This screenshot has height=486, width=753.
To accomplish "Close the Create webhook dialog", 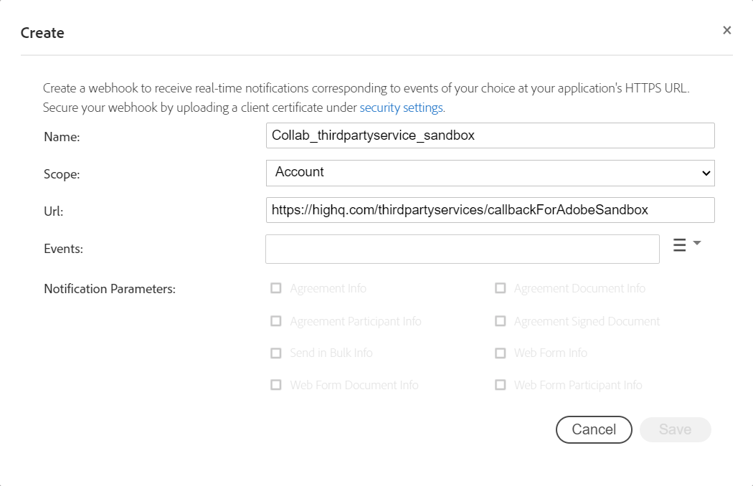I will (x=726, y=30).
